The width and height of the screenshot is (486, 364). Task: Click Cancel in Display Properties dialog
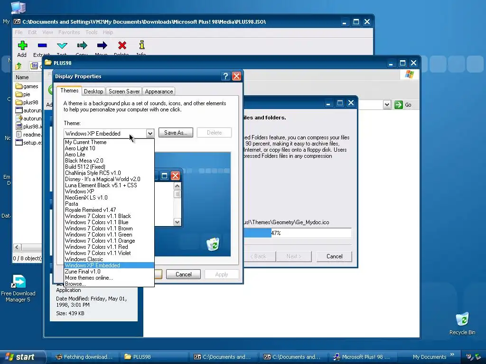(x=183, y=274)
